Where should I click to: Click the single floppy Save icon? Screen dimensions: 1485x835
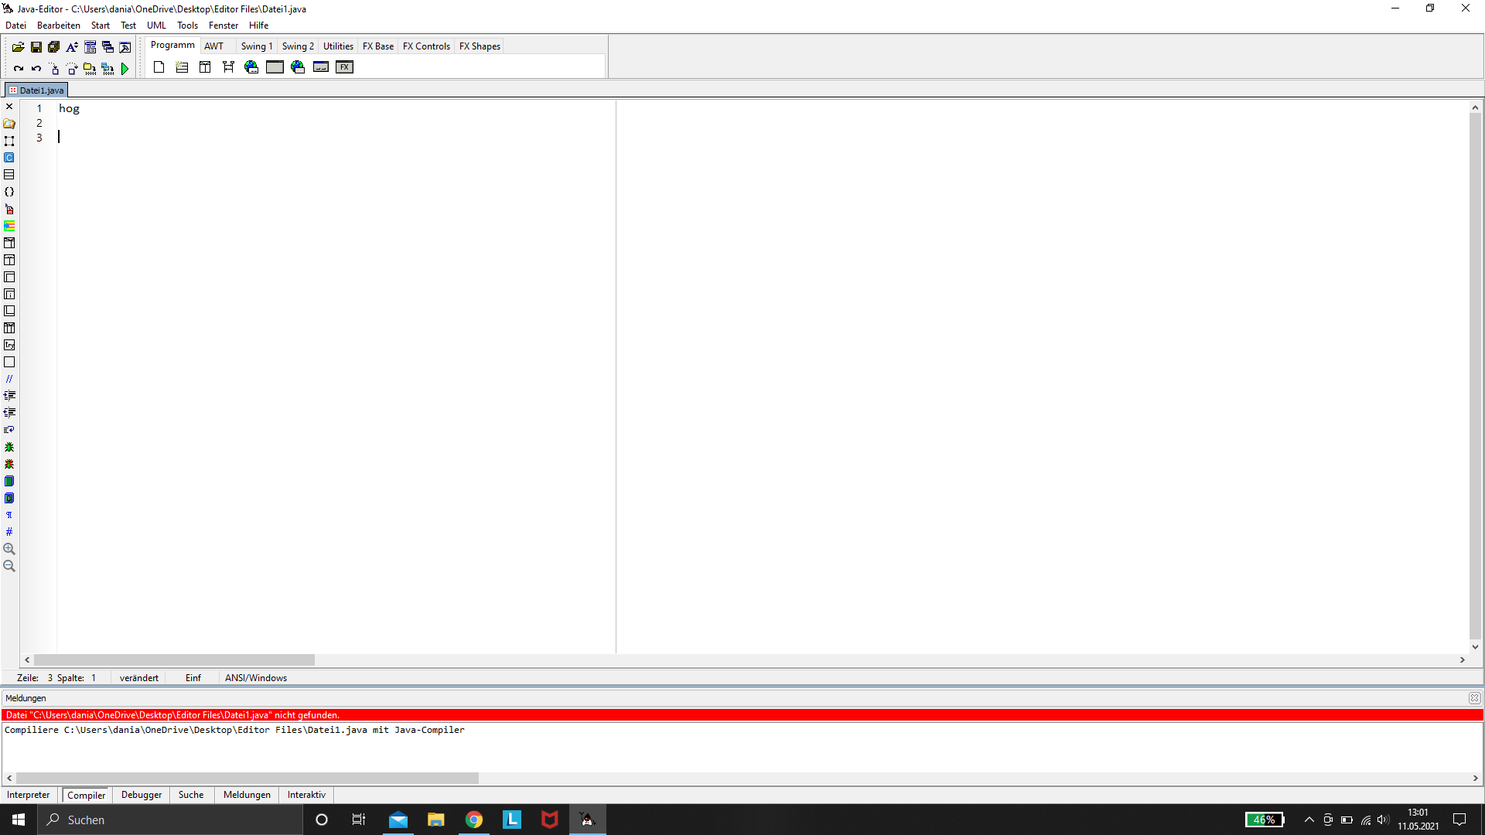pos(36,47)
